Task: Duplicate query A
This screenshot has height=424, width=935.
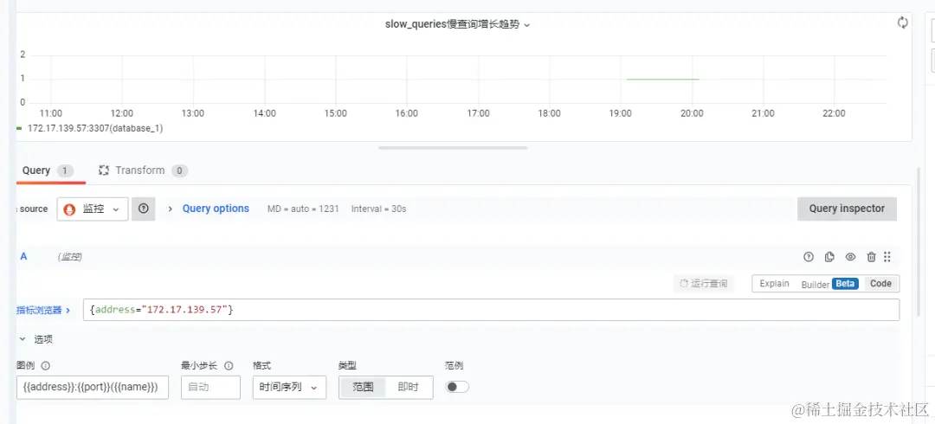Action: [829, 257]
